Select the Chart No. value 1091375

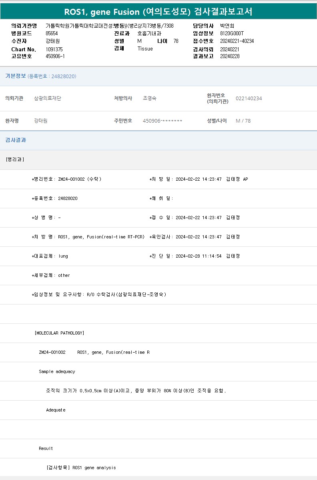pyautogui.click(x=54, y=49)
